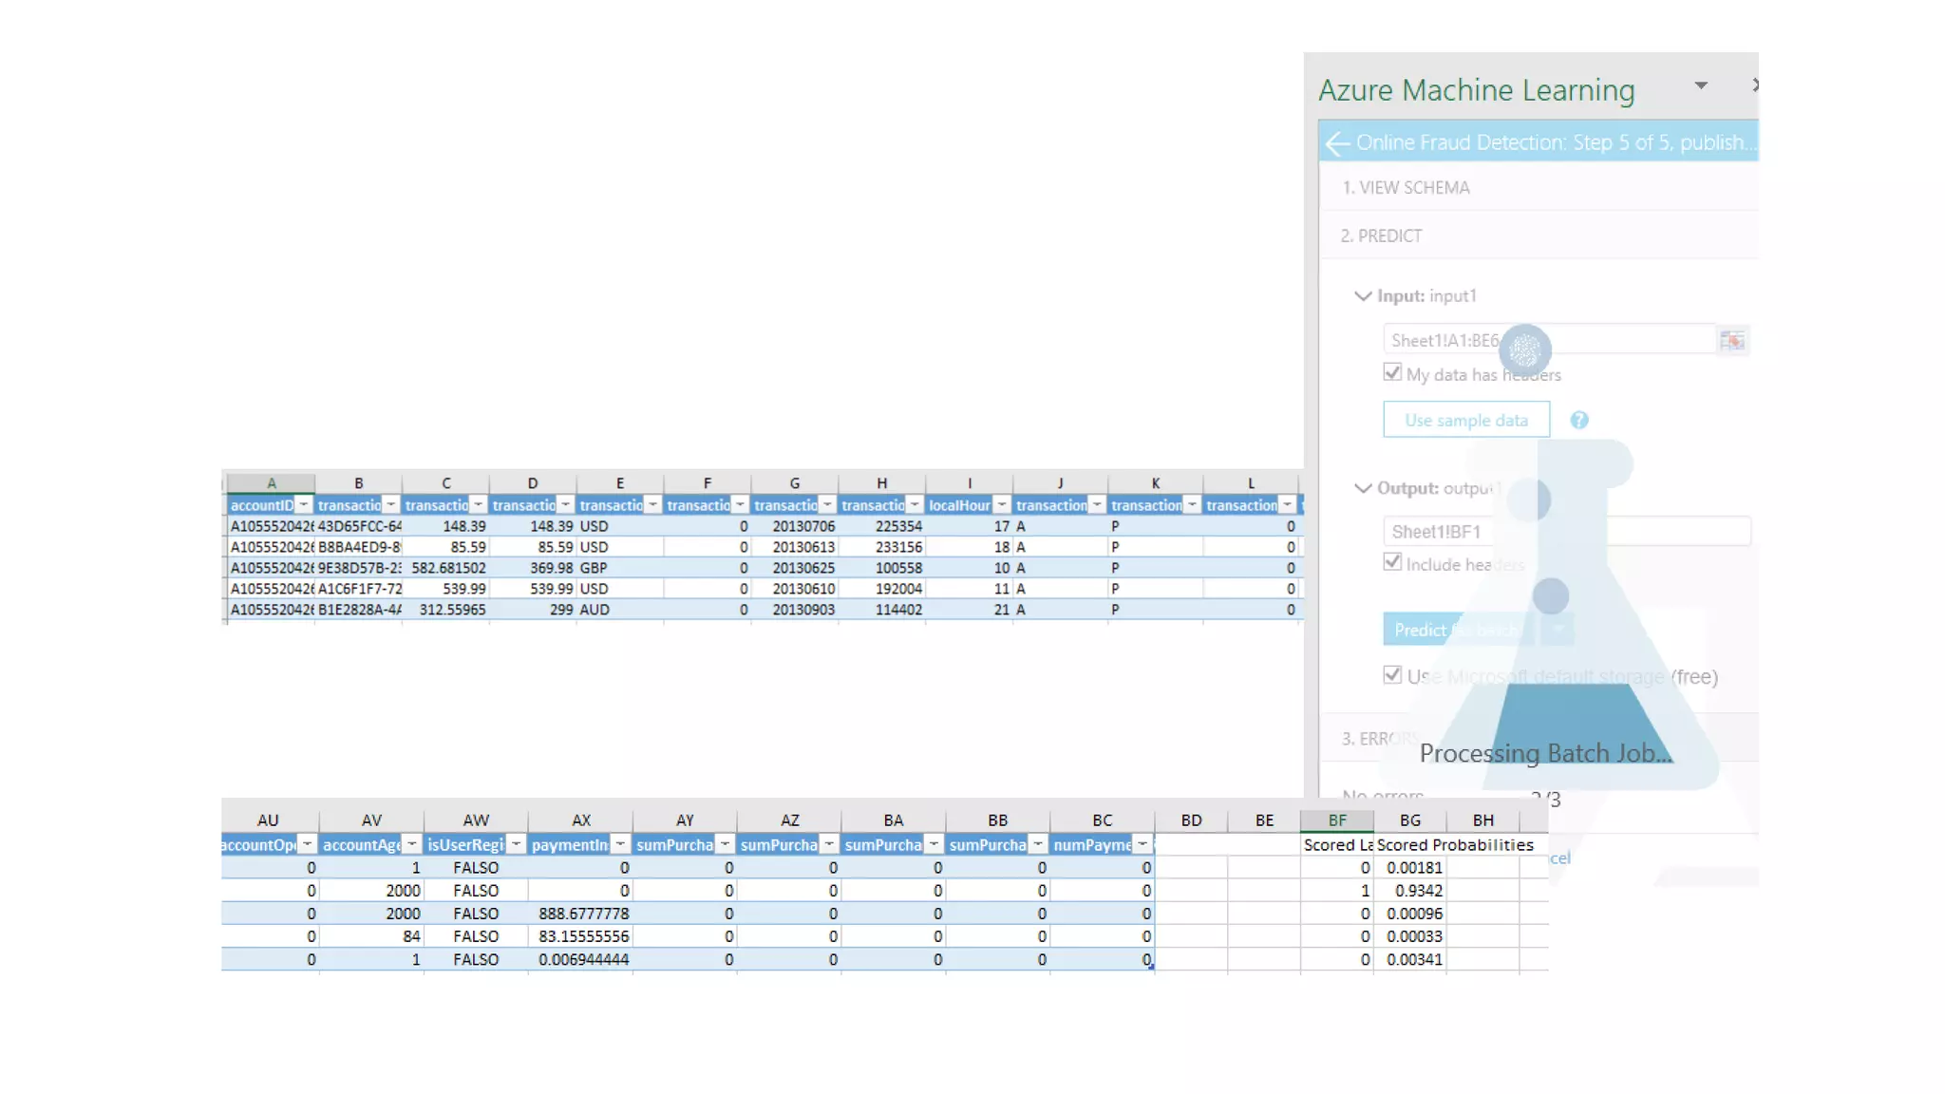Select column header BF
Screen dimensions: 1945x1094
(x=1336, y=820)
